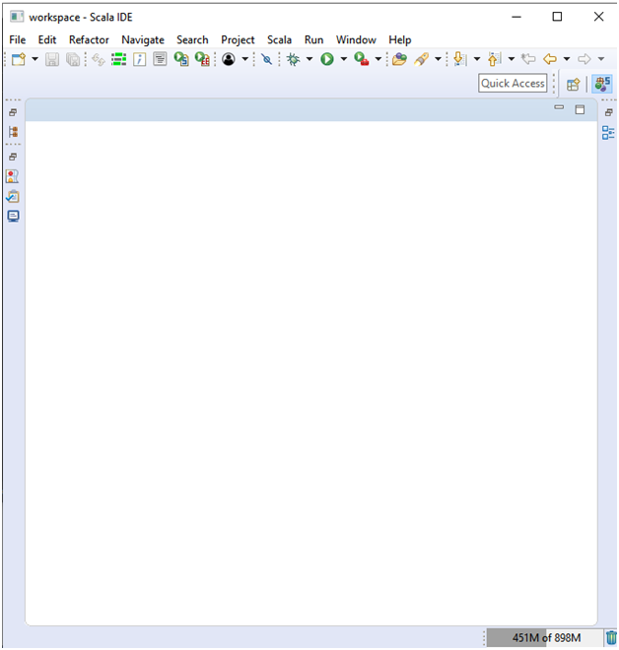Open the Run dropdown arrow

point(344,59)
